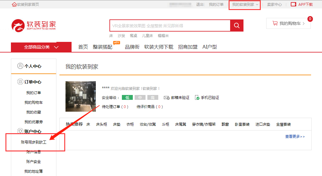322x176 pixels.
Task: Select hot keyword 沙发
Action: pos(121,36)
